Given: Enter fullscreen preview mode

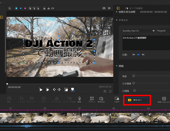Looking at the screenshot, I should 110,91.
